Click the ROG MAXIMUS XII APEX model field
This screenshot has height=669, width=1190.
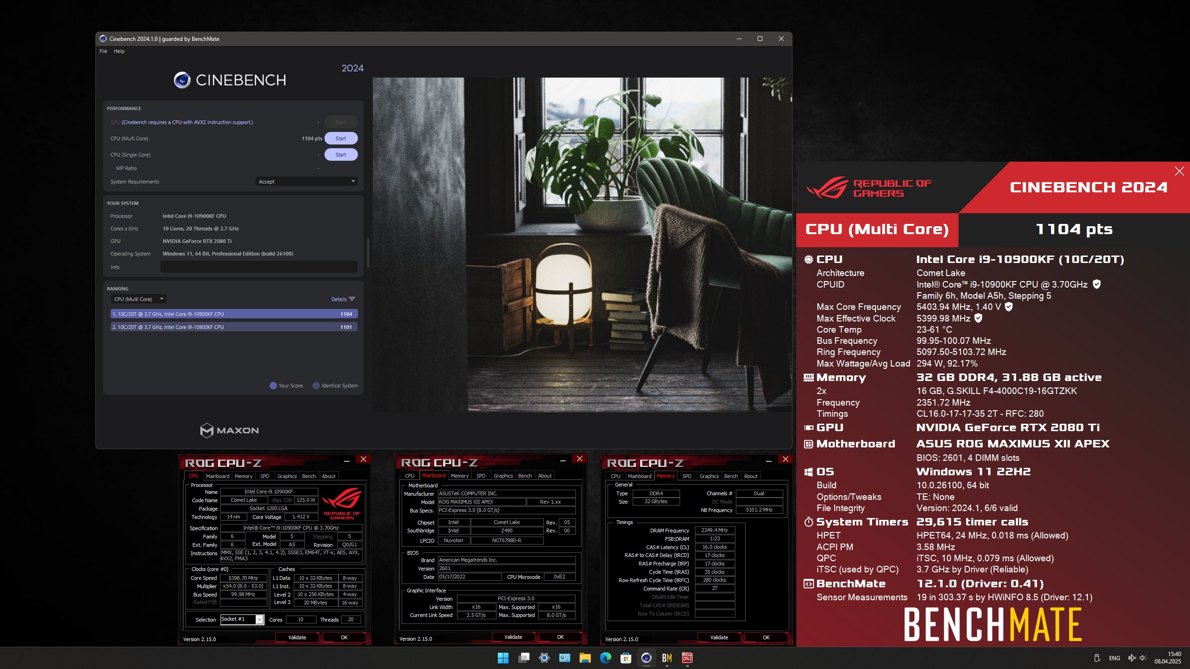tap(482, 502)
